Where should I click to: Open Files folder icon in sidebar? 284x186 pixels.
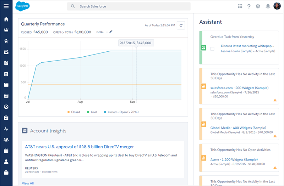pos(6,85)
